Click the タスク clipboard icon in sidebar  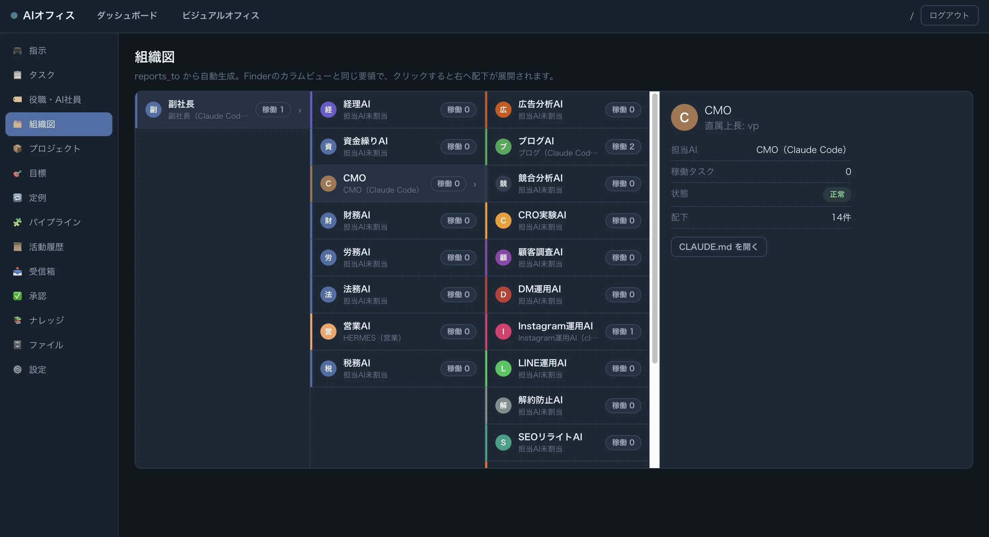tap(17, 75)
